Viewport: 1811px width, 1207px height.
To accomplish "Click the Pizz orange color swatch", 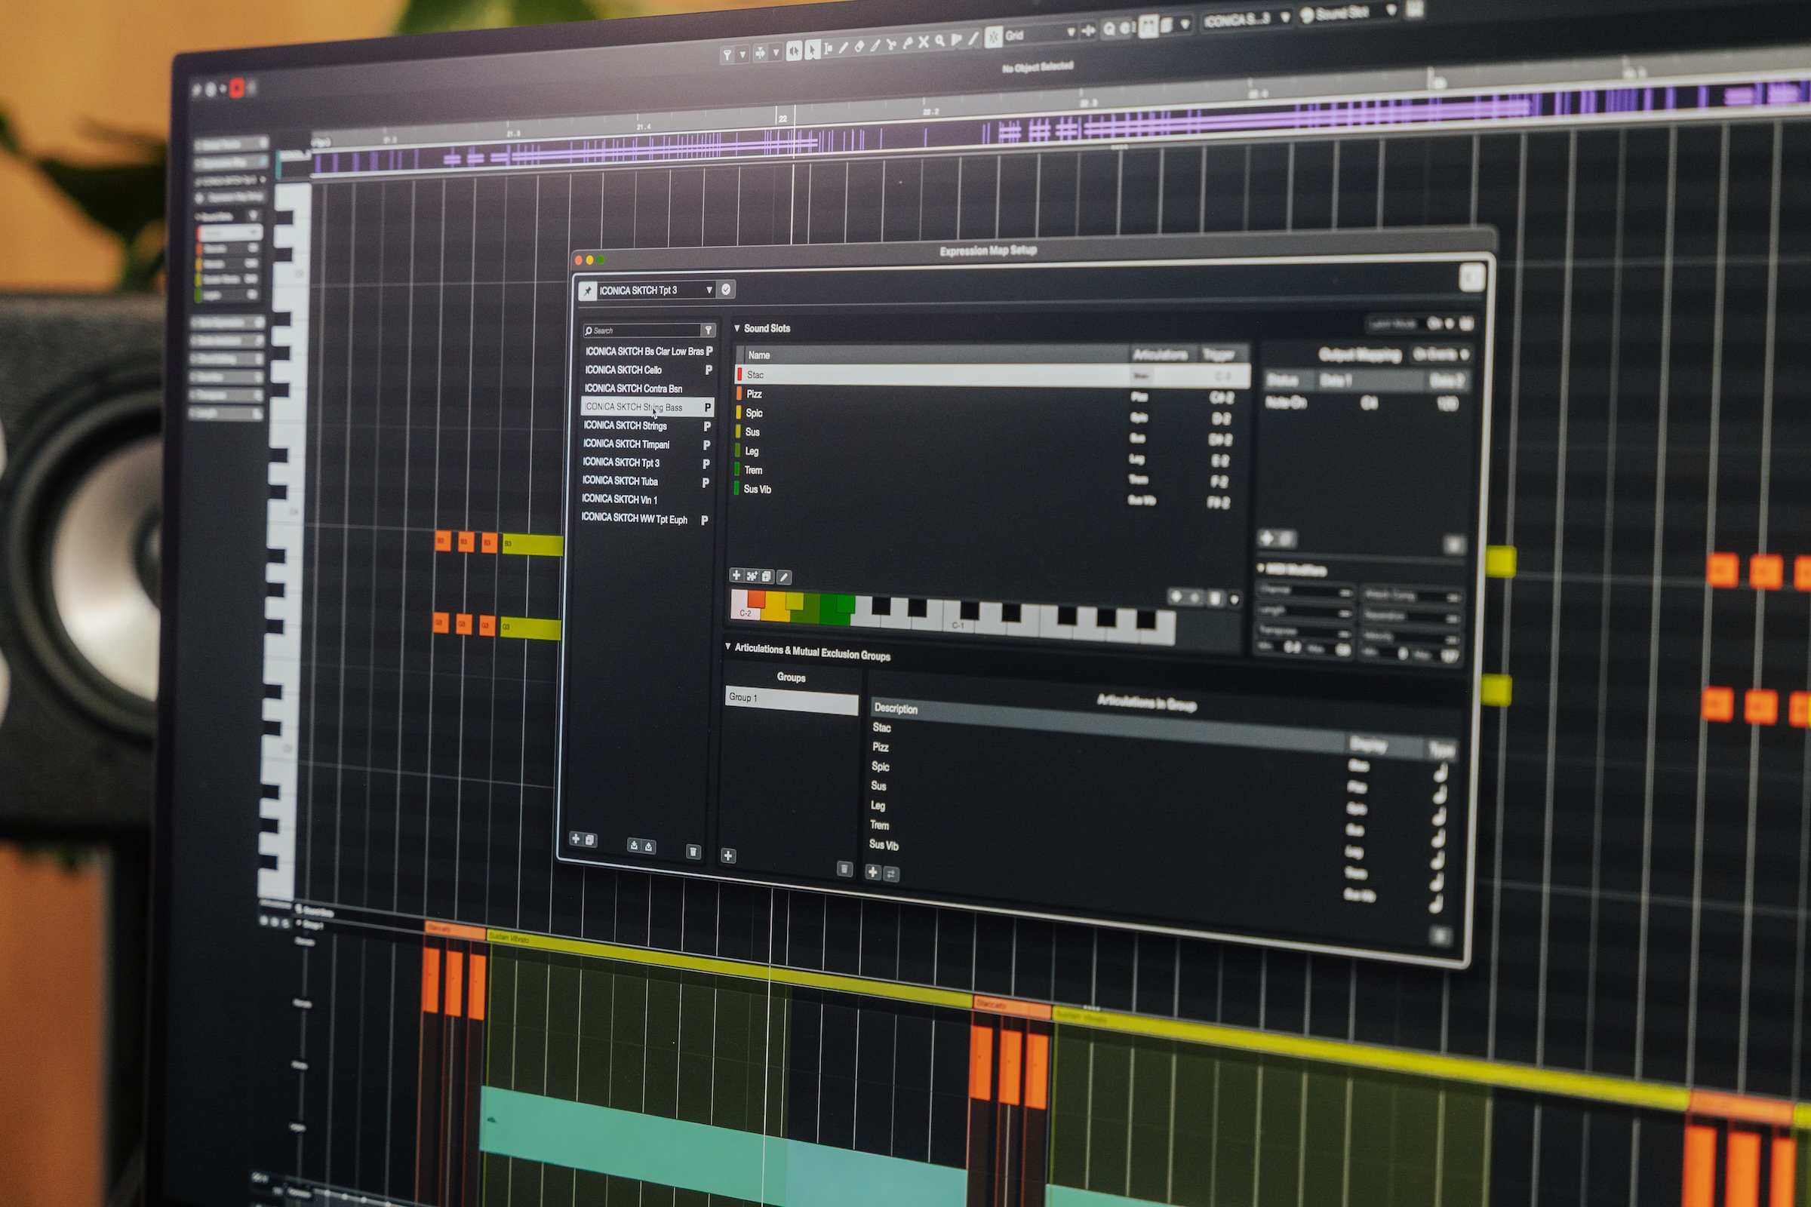I will [739, 393].
